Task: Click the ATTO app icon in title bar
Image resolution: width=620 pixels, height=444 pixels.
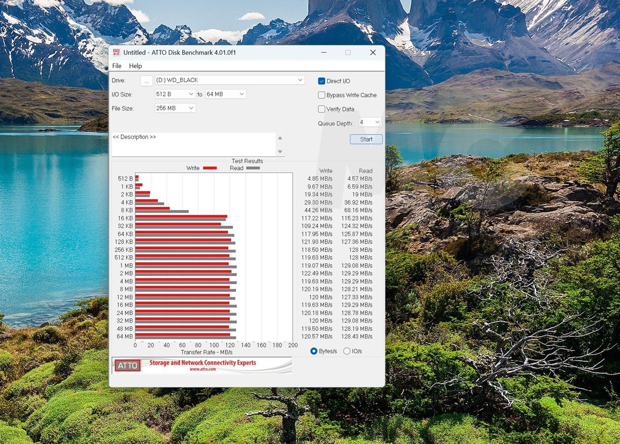Action: [116, 52]
